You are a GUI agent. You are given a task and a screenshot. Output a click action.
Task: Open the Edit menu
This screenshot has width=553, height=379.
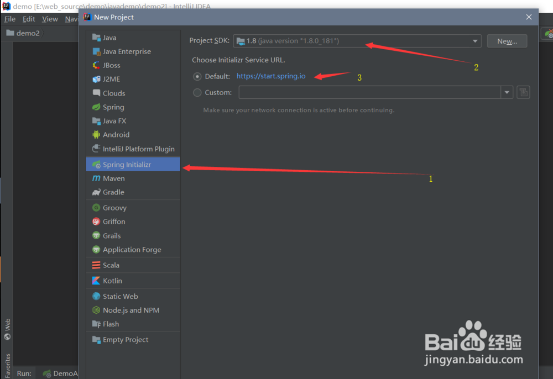(29, 19)
